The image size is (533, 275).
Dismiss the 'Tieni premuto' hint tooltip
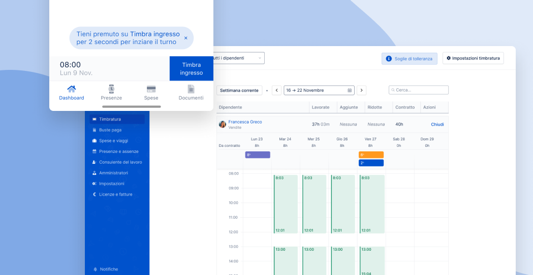click(x=185, y=38)
